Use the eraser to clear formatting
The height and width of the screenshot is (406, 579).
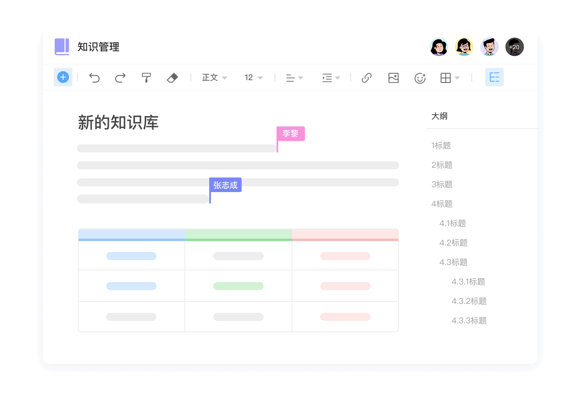(173, 78)
